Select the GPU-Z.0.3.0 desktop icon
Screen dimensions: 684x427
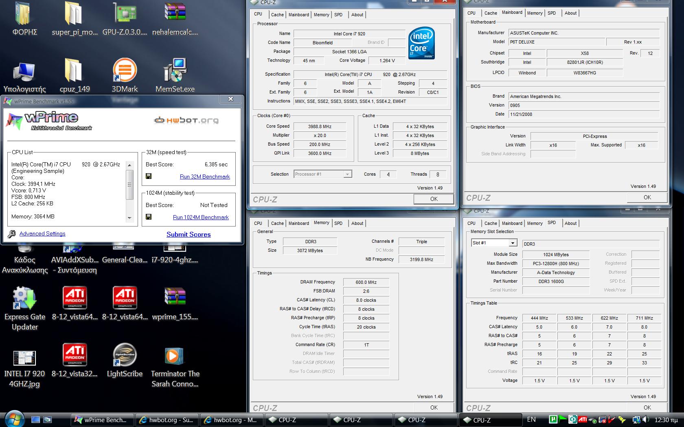click(x=125, y=13)
